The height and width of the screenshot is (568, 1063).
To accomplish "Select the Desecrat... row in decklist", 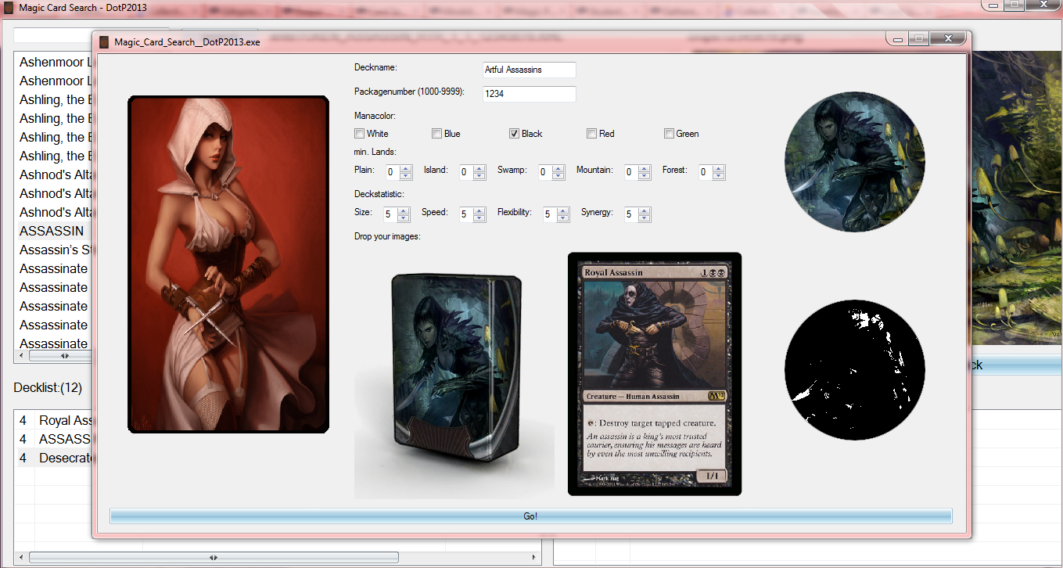I will pos(55,458).
